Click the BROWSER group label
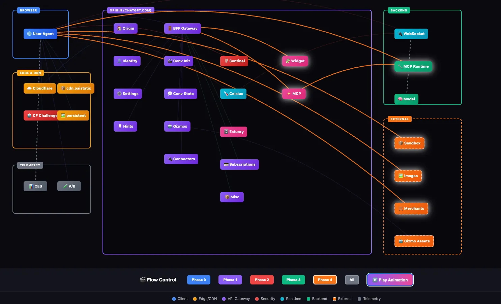501x304 pixels. 28,10
